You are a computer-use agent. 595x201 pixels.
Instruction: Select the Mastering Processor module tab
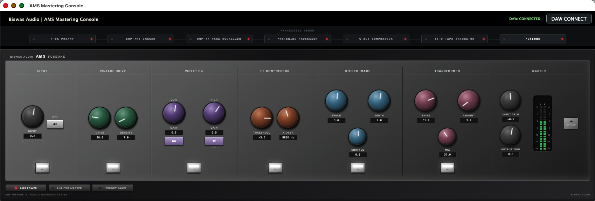coord(297,39)
